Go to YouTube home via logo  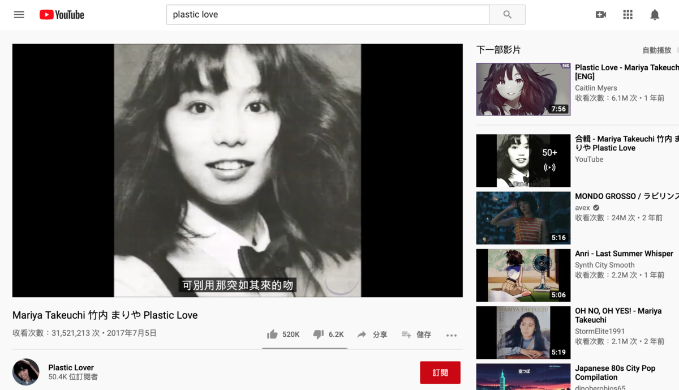[62, 15]
